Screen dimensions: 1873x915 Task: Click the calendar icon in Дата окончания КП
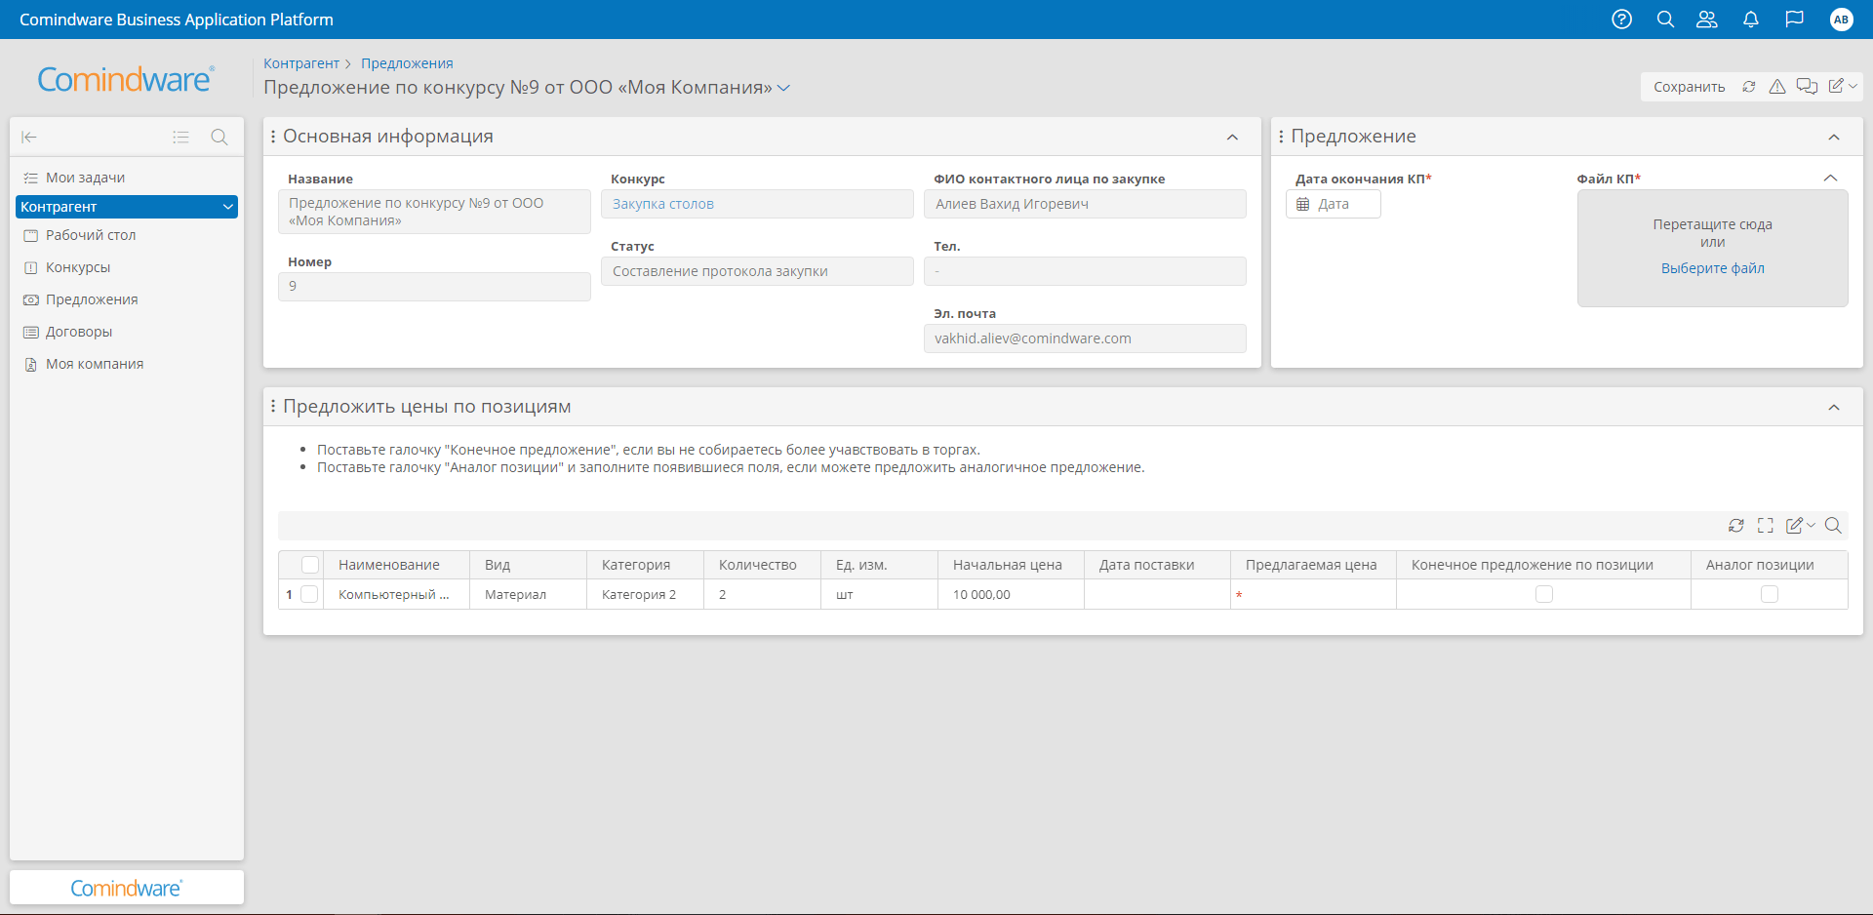1302,204
